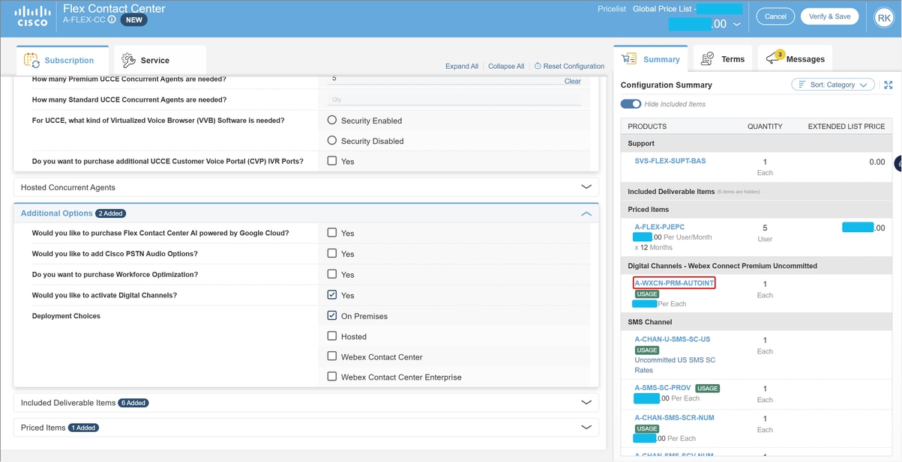This screenshot has height=462, width=902.
Task: Select the Security Disabled radio option
Action: (x=332, y=140)
